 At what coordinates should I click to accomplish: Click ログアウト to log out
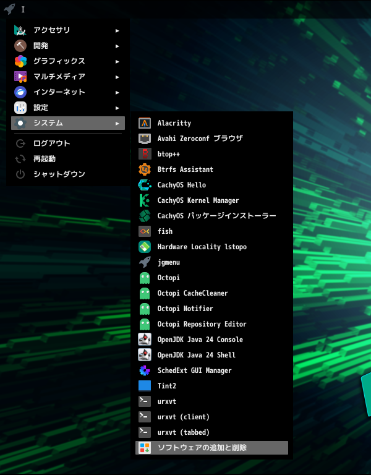click(52, 143)
